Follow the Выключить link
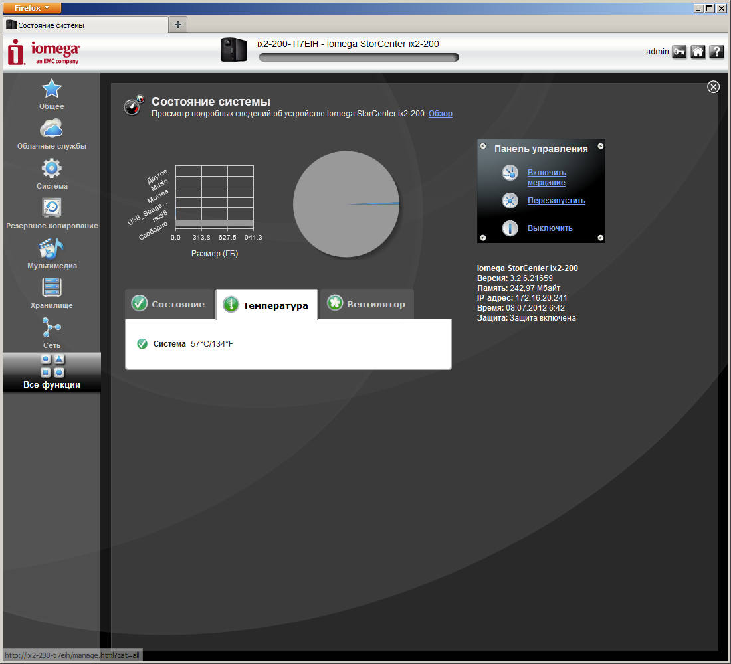The width and height of the screenshot is (731, 664). (550, 228)
